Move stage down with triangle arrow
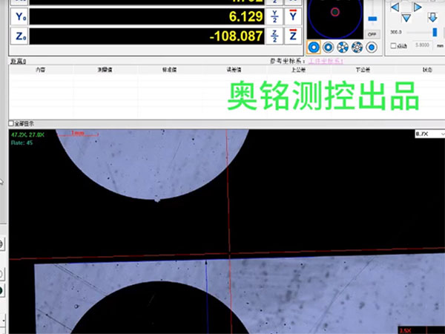The width and height of the screenshot is (445, 334). pos(406,19)
